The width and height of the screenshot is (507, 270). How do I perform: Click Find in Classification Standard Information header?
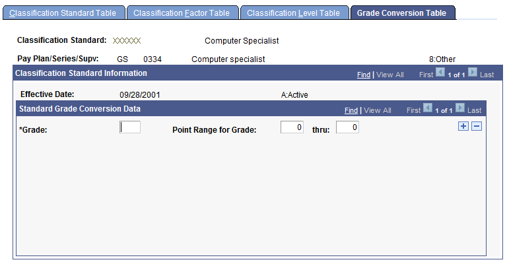[x=364, y=75]
